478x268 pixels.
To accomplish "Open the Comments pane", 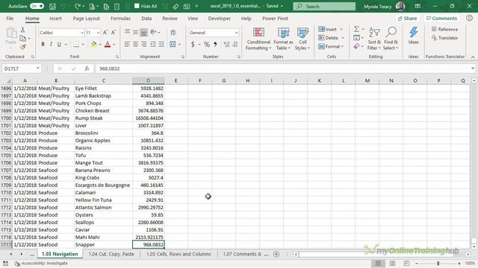I will click(441, 18).
